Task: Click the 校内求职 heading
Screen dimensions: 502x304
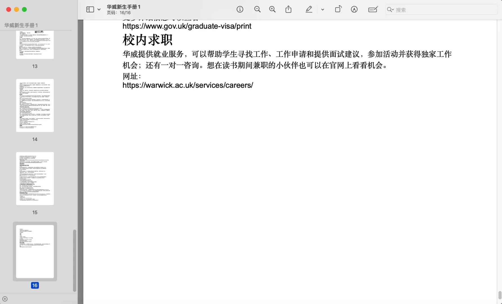Action: [x=147, y=40]
